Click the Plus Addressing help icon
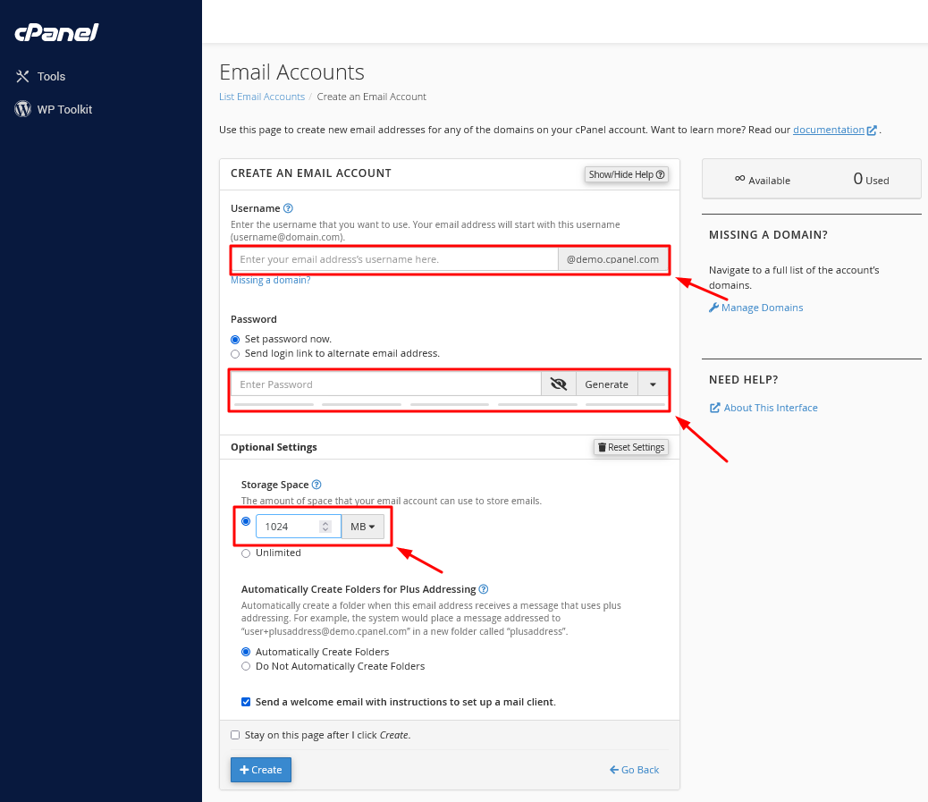 click(484, 589)
